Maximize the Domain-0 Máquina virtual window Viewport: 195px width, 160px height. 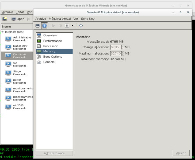(181, 12)
